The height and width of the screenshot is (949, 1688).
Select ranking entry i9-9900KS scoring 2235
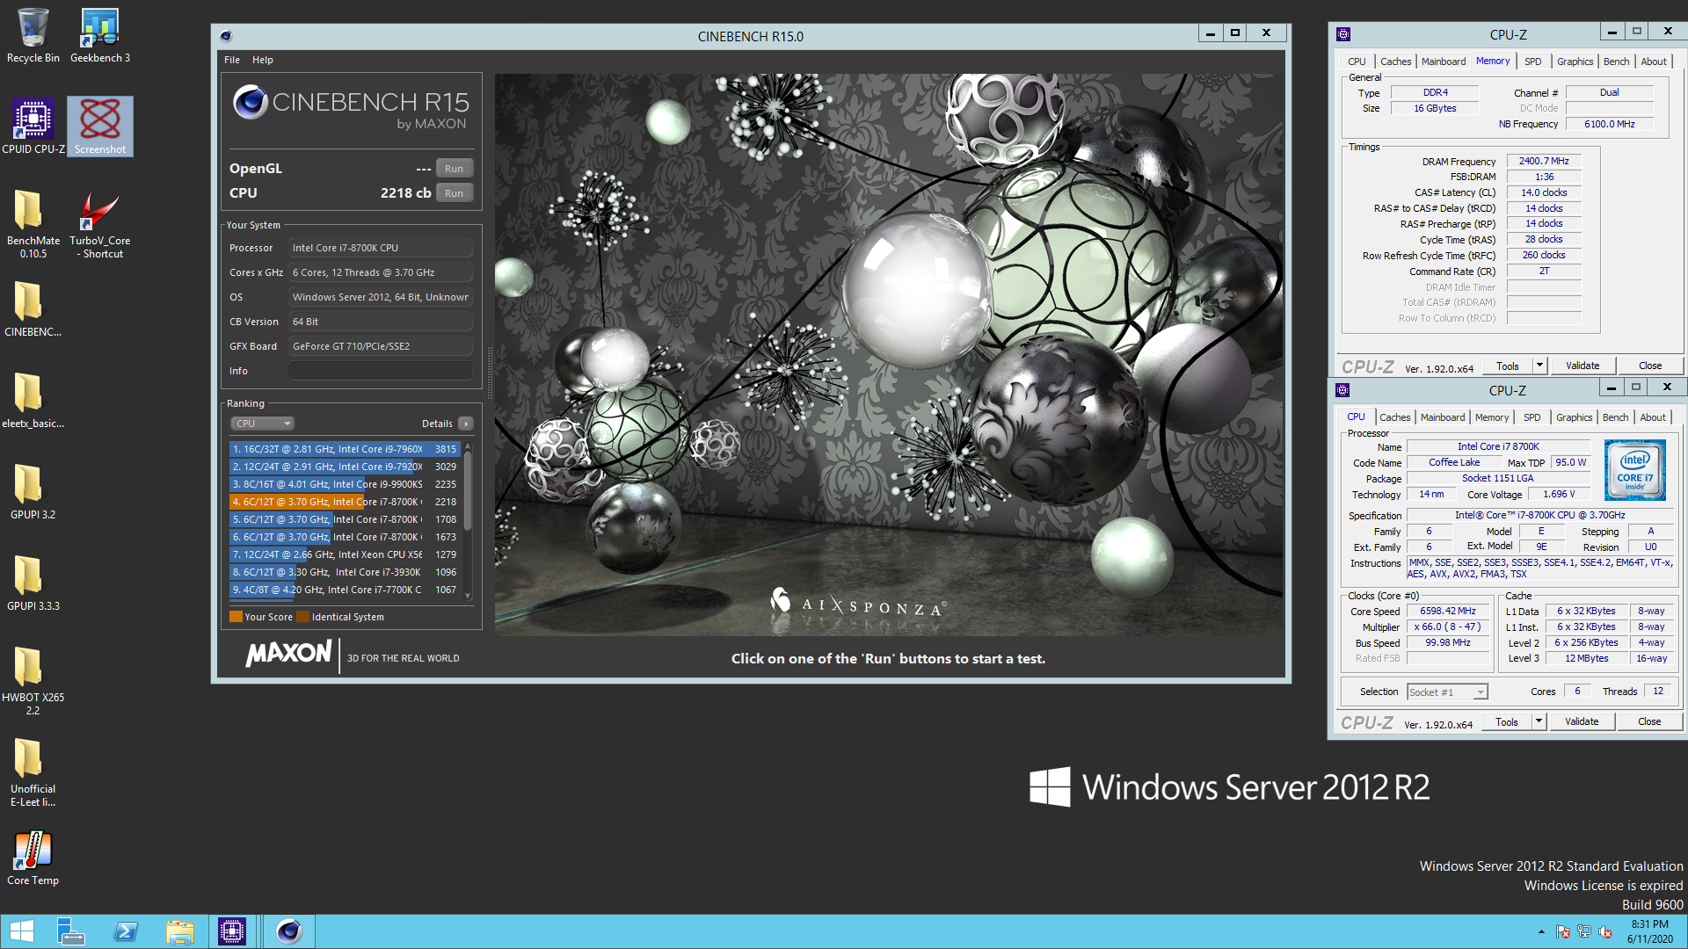[346, 484]
